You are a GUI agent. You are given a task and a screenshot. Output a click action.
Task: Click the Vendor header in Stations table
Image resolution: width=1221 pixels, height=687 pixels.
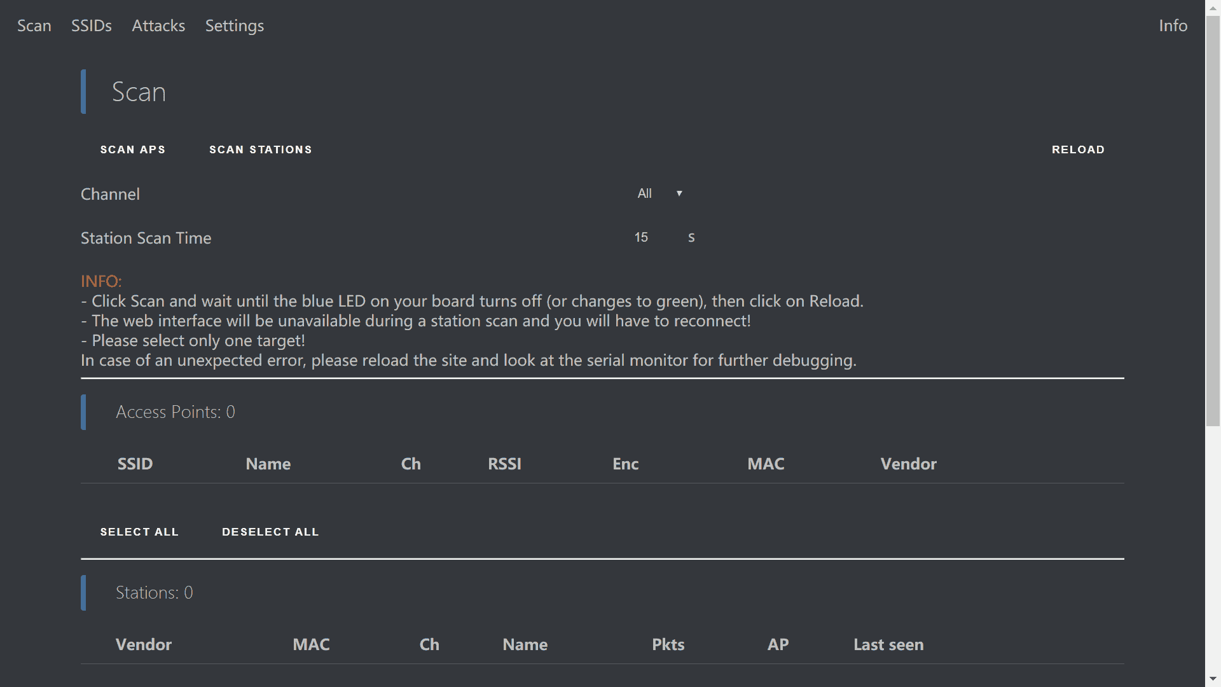coord(144,644)
